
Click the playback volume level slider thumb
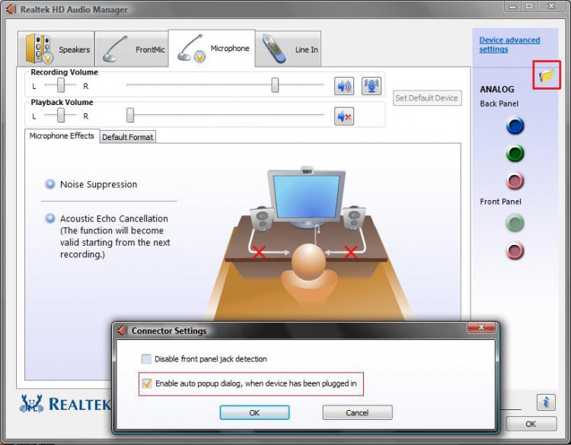[x=130, y=115]
